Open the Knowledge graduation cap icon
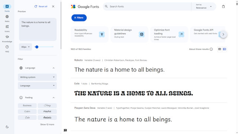238x134 pixels. [x=7, y=37]
